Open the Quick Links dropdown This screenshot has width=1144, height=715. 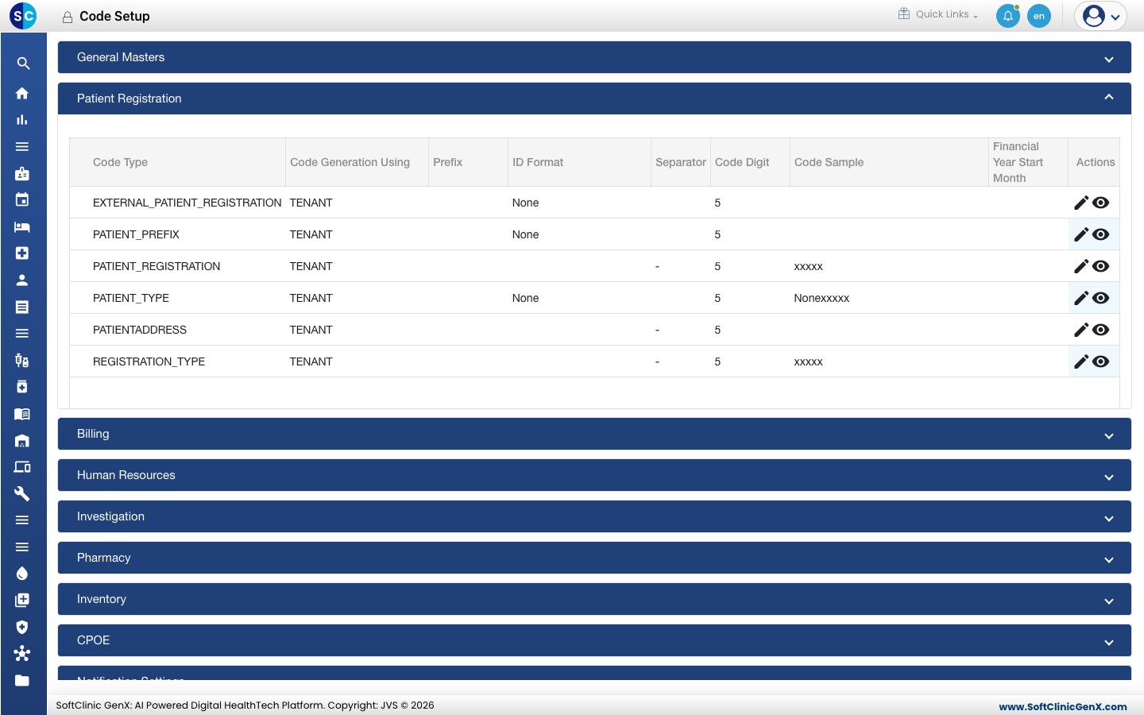938,14
